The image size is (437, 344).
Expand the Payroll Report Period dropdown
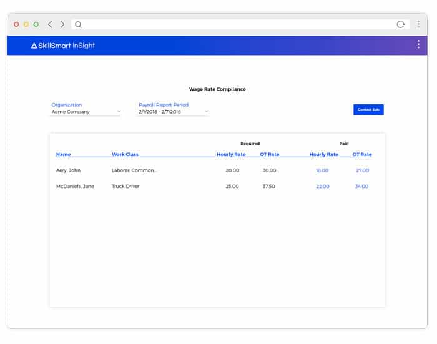click(173, 112)
